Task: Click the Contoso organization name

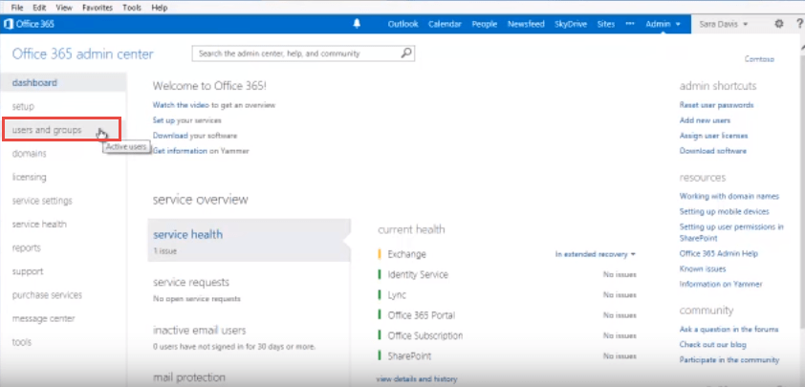Action: (x=759, y=59)
